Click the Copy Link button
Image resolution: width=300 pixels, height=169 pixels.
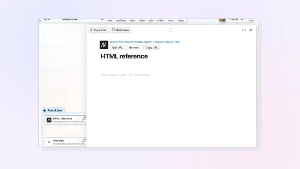(x=98, y=30)
